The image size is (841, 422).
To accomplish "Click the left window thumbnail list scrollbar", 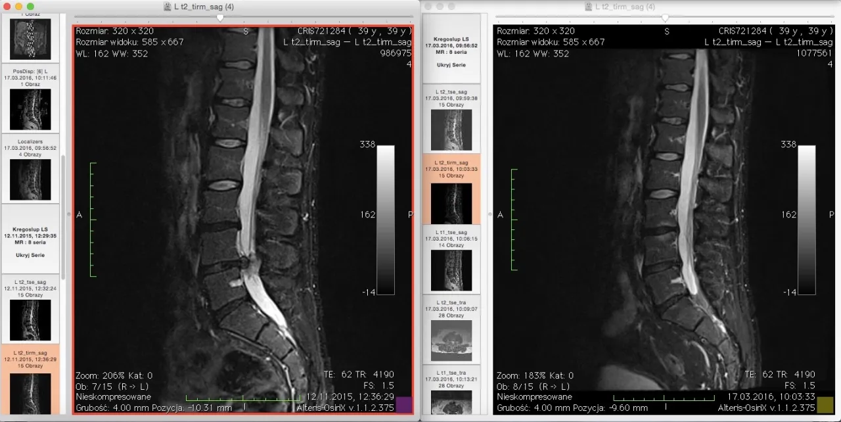I will pos(63,217).
